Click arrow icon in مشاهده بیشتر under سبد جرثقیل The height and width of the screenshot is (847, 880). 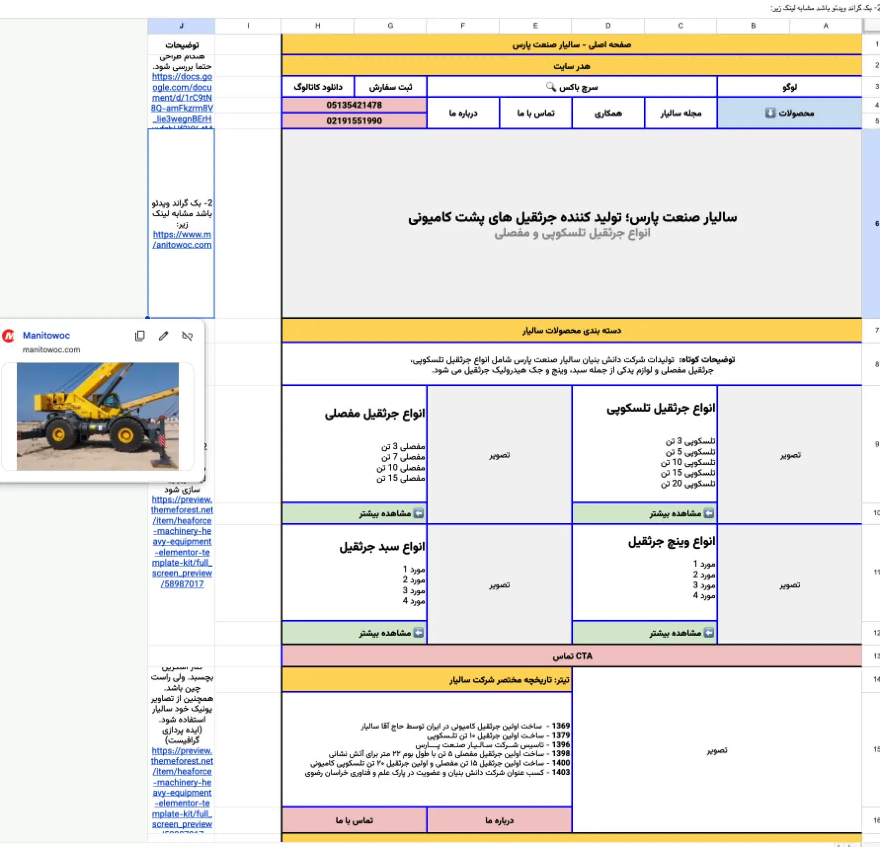[419, 633]
